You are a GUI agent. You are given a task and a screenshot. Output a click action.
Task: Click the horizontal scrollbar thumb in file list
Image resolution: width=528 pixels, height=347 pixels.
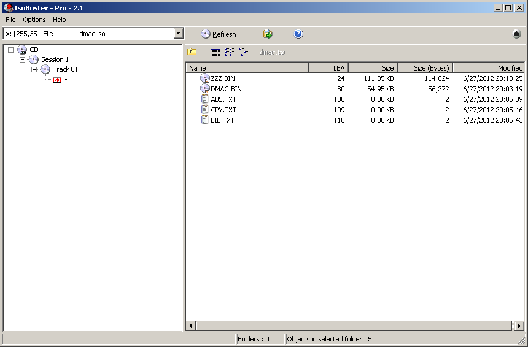click(x=354, y=326)
